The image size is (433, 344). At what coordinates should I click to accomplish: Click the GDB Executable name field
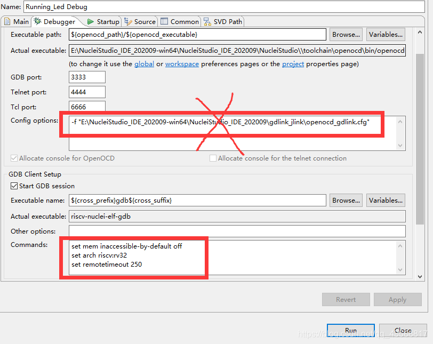[x=197, y=200]
